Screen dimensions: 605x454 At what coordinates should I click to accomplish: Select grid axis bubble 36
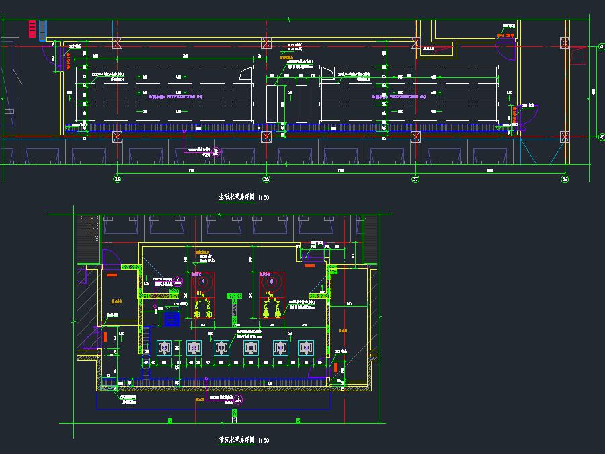pos(266,179)
